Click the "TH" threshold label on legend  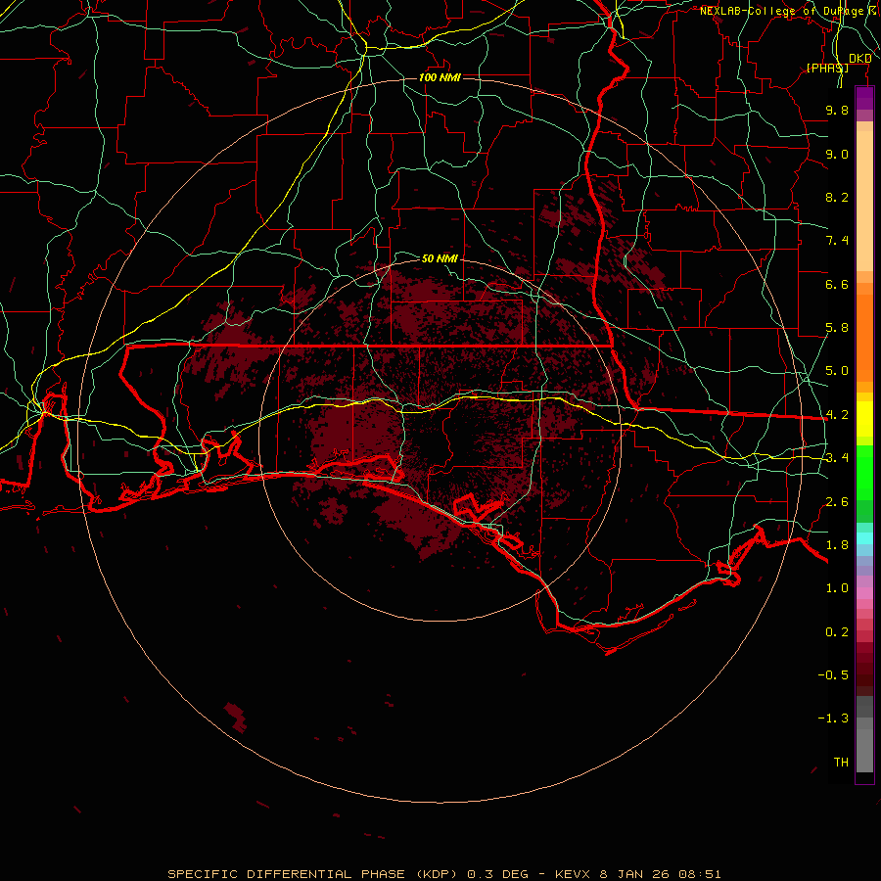pos(841,763)
